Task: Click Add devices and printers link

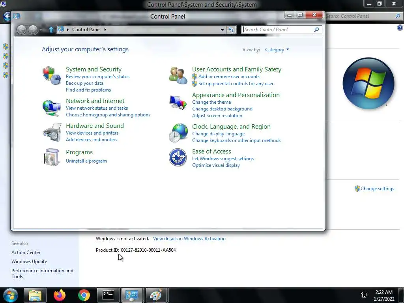Action: tap(92, 140)
